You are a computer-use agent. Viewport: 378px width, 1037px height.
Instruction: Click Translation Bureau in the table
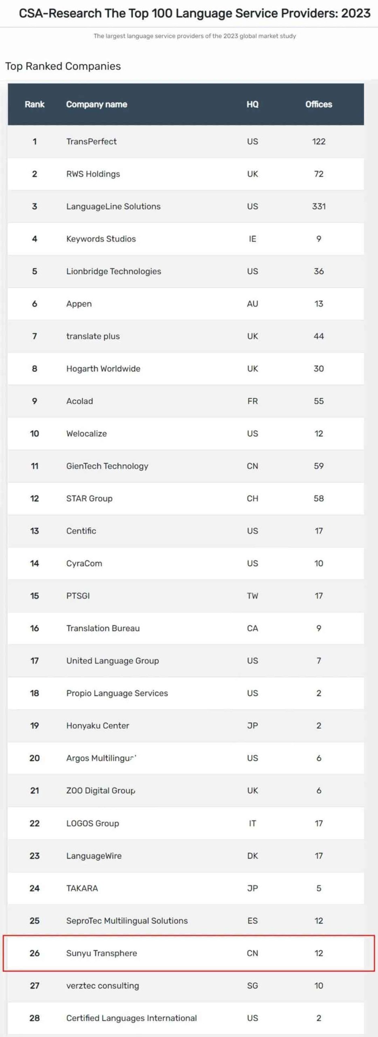coord(103,628)
